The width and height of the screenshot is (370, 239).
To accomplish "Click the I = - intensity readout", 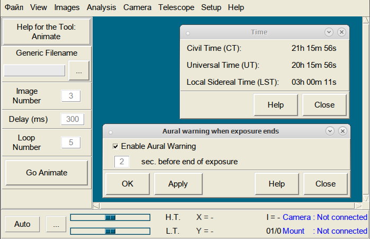I will [273, 217].
